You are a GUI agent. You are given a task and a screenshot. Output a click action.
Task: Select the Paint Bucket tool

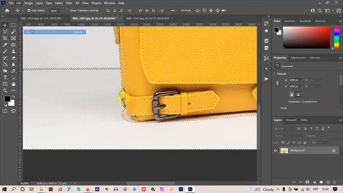[x=5, y=64]
